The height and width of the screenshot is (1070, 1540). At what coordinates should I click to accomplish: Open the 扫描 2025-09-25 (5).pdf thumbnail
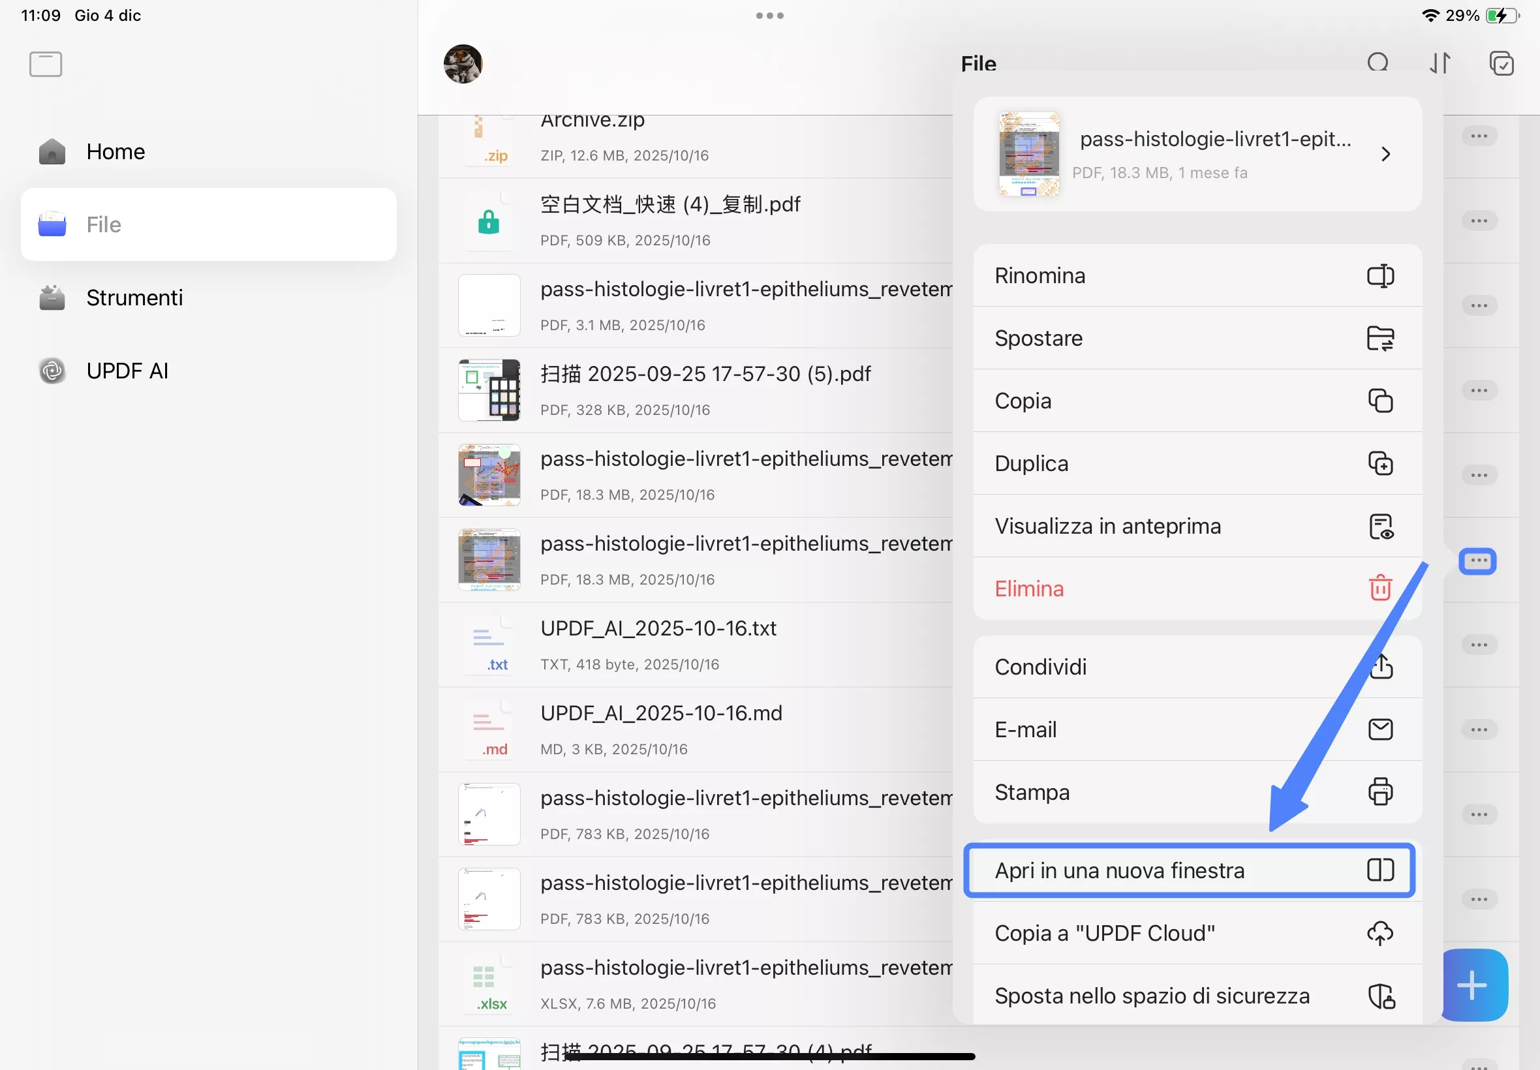tap(489, 390)
